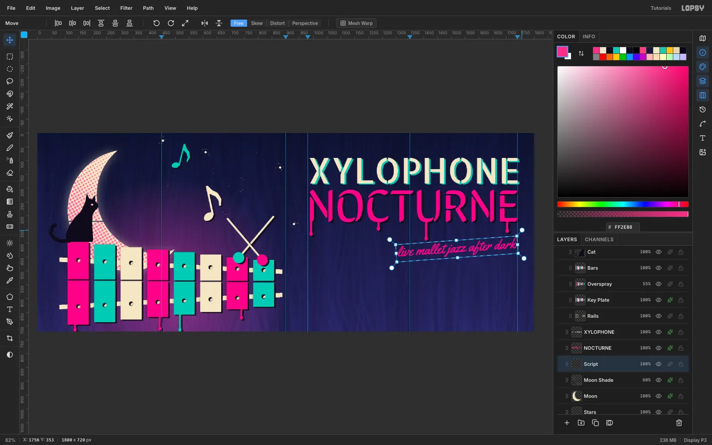Hide the Bars layer
Image resolution: width=712 pixels, height=445 pixels.
coord(659,268)
